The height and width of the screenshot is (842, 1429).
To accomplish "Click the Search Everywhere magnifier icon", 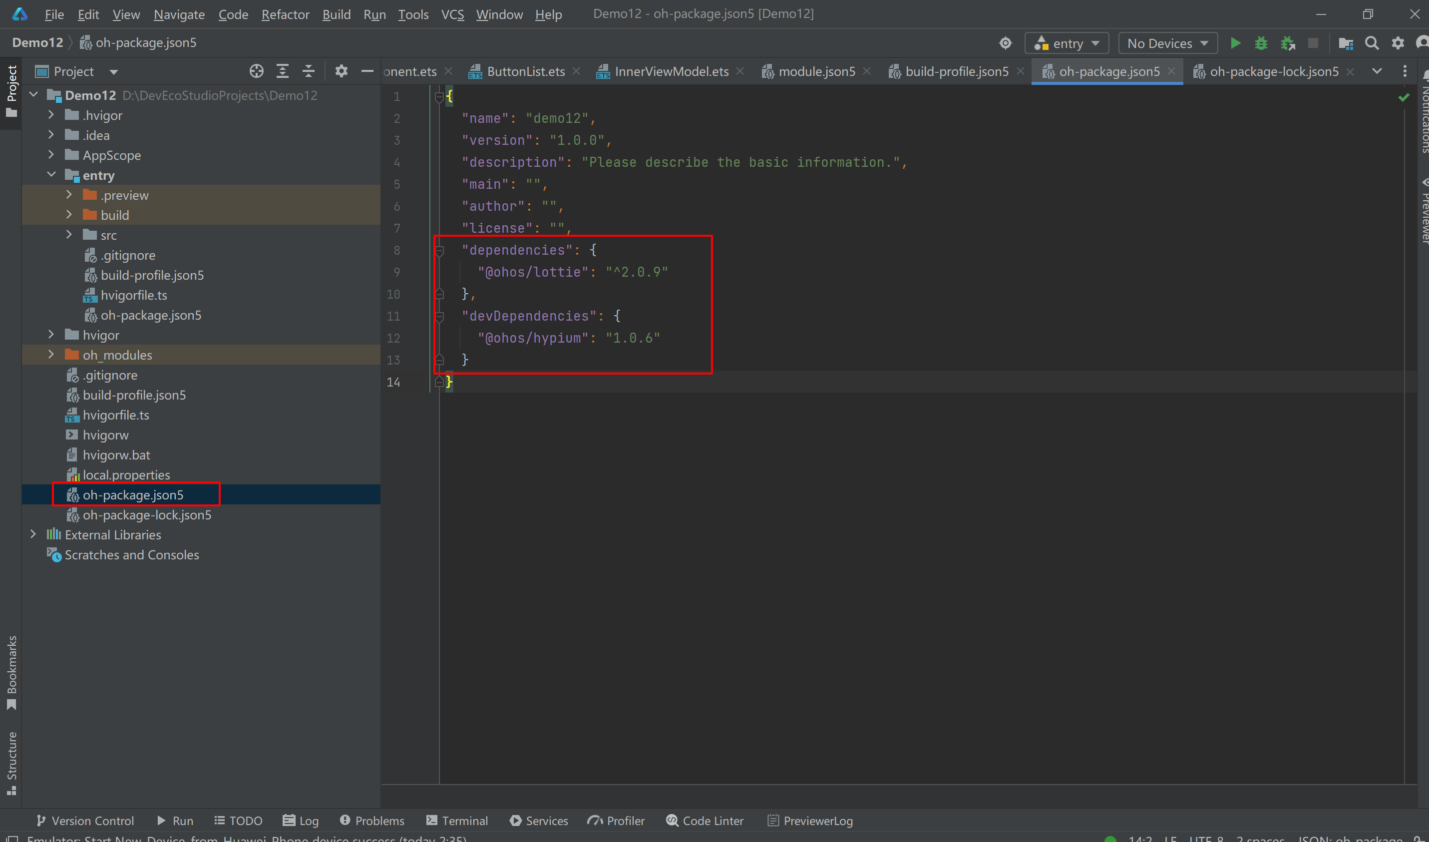I will (x=1372, y=43).
